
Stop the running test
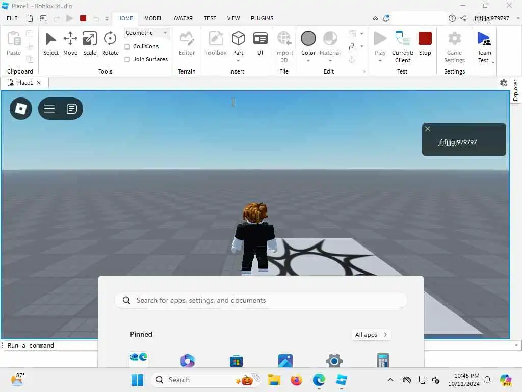425,43
